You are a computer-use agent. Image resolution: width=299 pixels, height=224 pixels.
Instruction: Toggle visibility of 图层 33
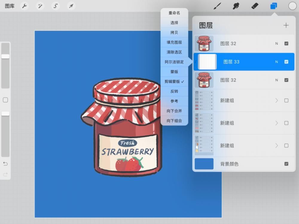pos(286,62)
